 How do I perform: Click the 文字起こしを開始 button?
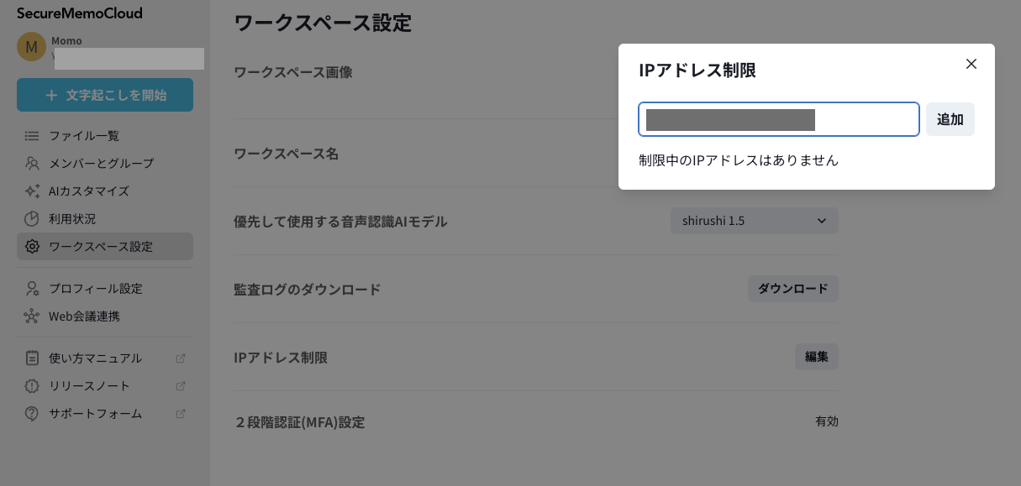pos(105,95)
